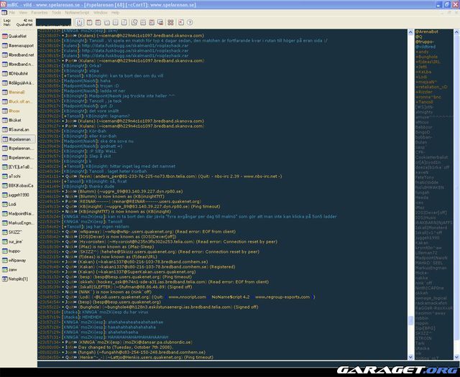
Task: Click the chat window scrollbar up arrow
Action: 411,29
